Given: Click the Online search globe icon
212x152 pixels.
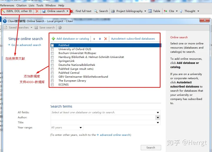Looking at the screenshot, I should (44, 11).
